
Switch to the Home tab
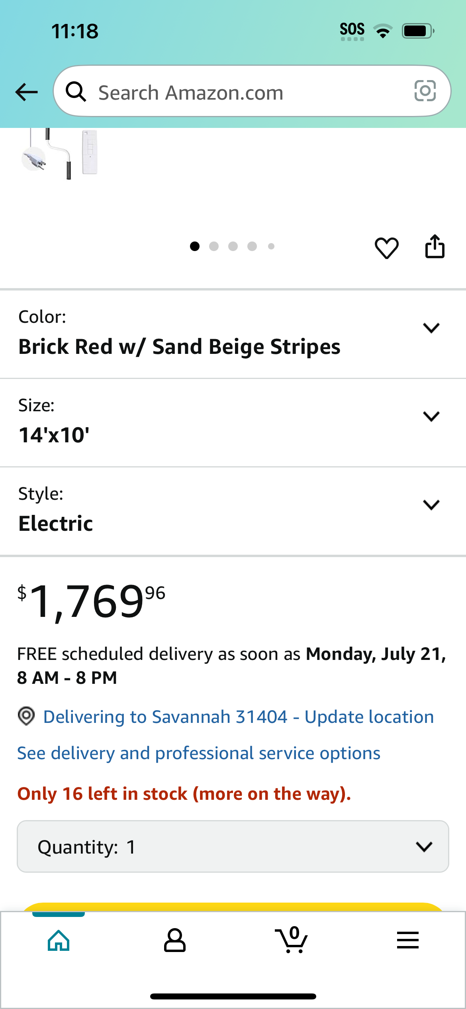(59, 940)
